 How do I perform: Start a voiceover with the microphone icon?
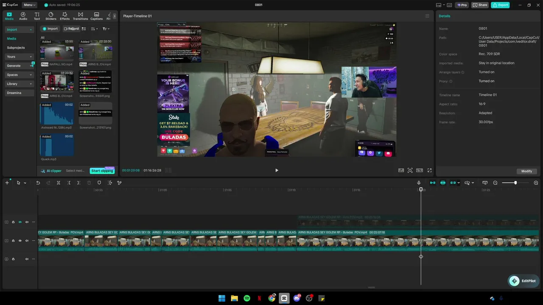click(x=419, y=183)
